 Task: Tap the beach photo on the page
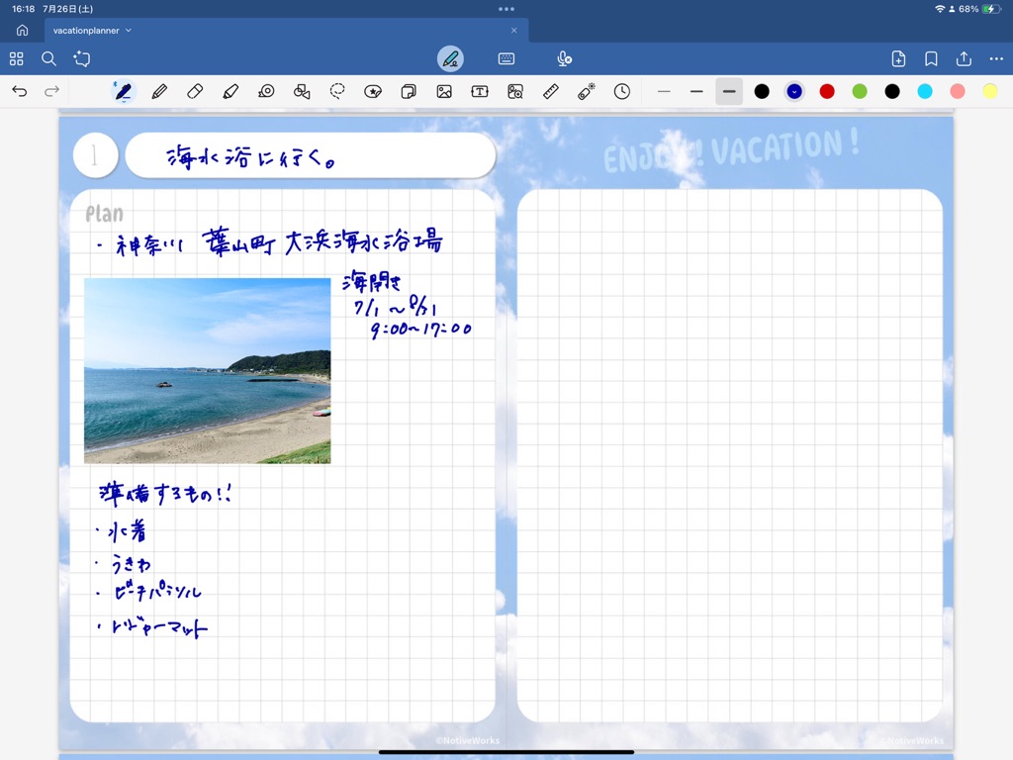pyautogui.click(x=208, y=371)
